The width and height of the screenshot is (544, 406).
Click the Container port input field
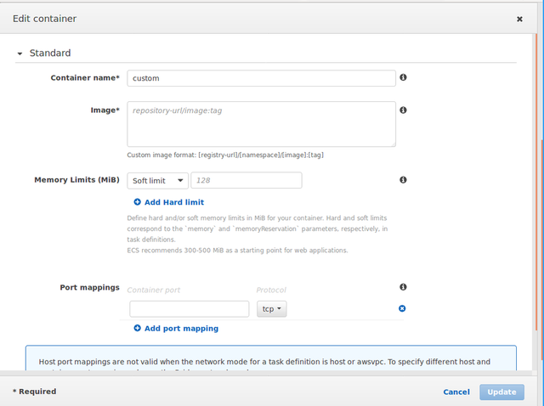coord(189,309)
